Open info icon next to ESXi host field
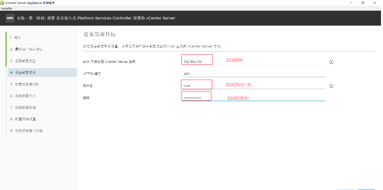The image size is (383, 190). [x=331, y=62]
